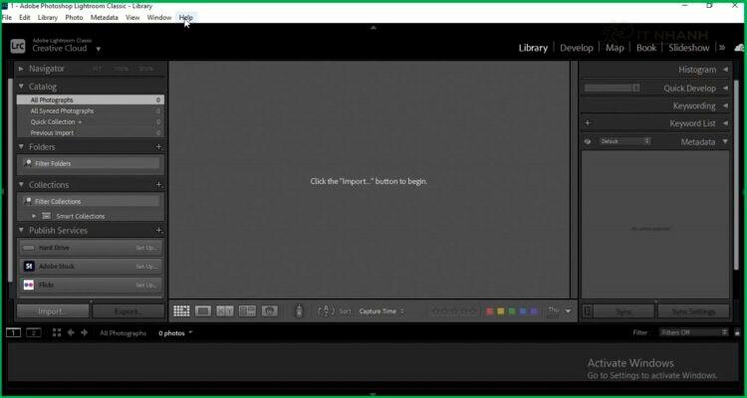
Task: Select the Painter spray can tool
Action: tap(298, 311)
